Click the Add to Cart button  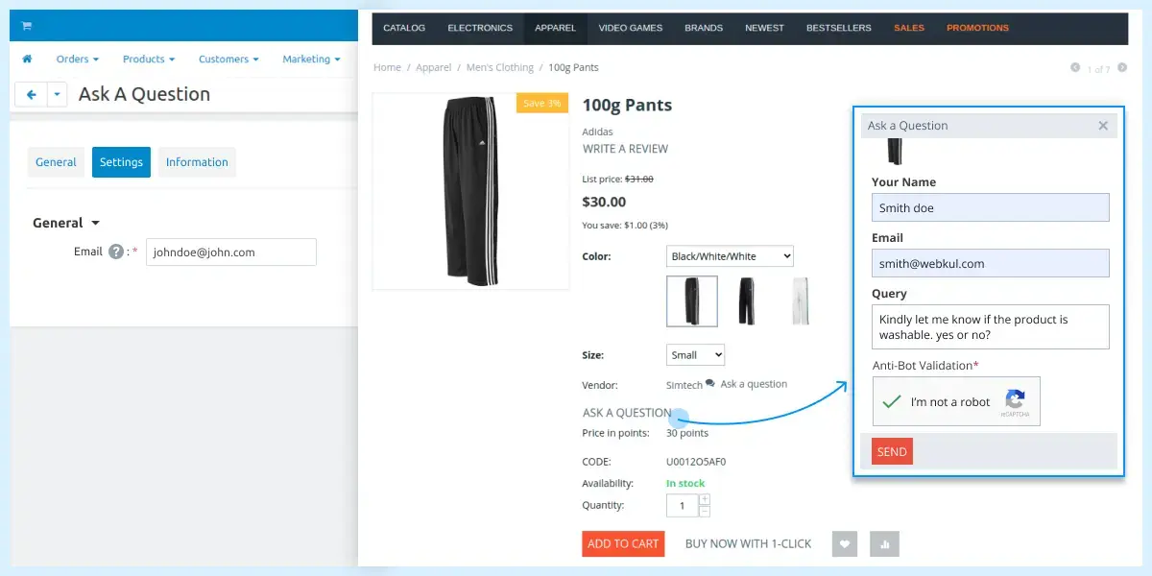[x=623, y=544]
